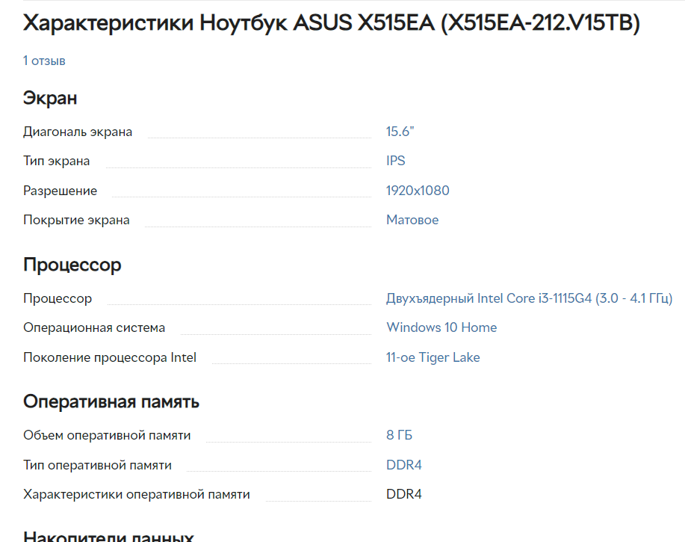Click the Процессор section heading

pyautogui.click(x=72, y=265)
